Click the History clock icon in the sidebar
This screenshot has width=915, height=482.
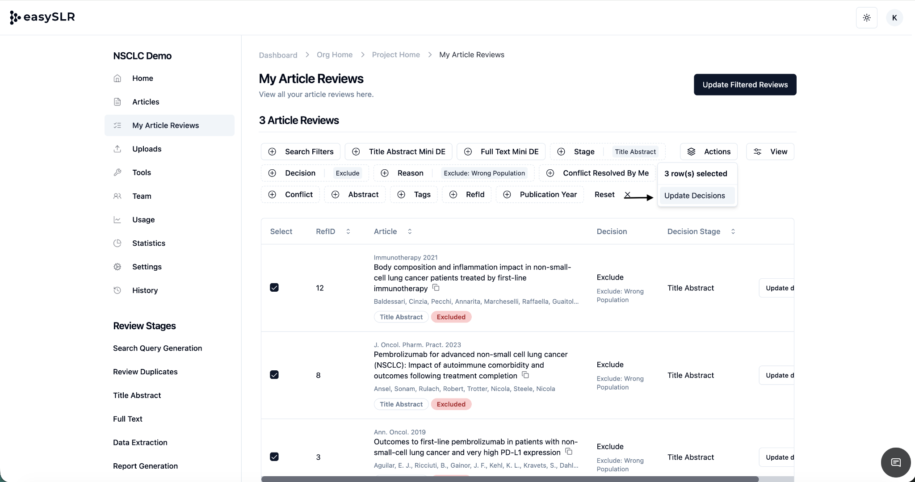click(x=118, y=290)
